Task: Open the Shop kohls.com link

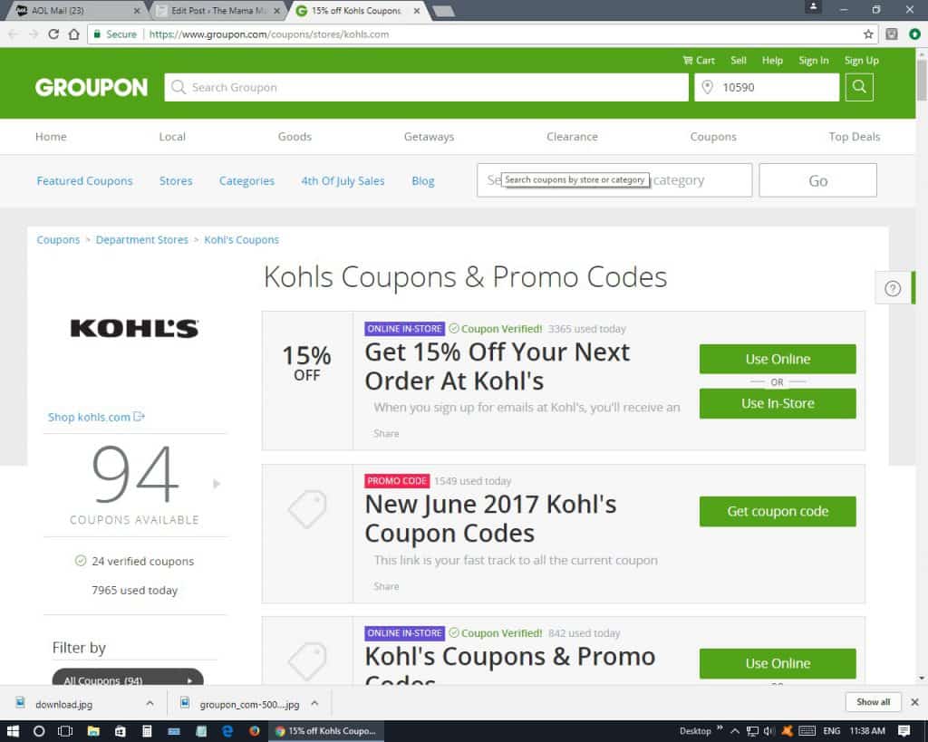Action: point(96,417)
